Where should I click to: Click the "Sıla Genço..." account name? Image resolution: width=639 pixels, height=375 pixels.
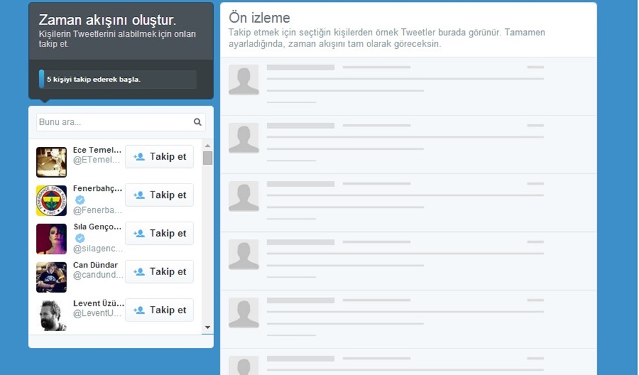coord(97,227)
